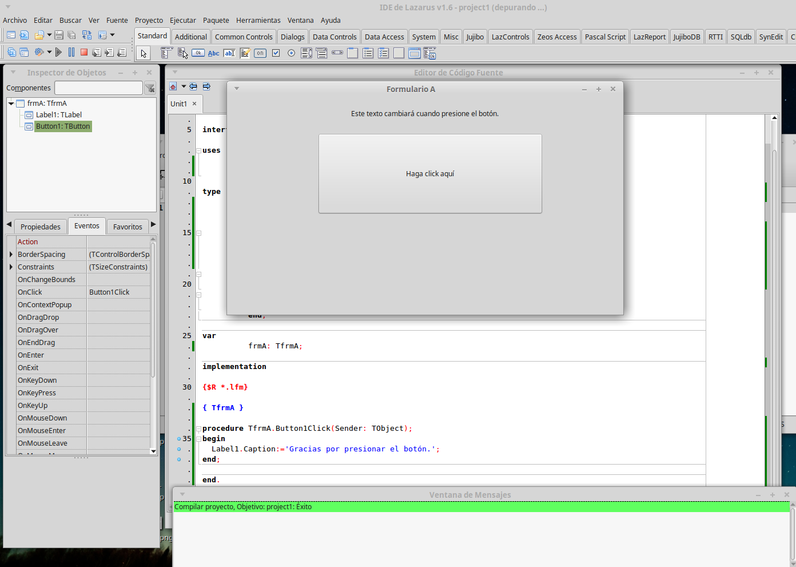
Task: Activate the mouse pointer selection tool
Action: tap(144, 53)
